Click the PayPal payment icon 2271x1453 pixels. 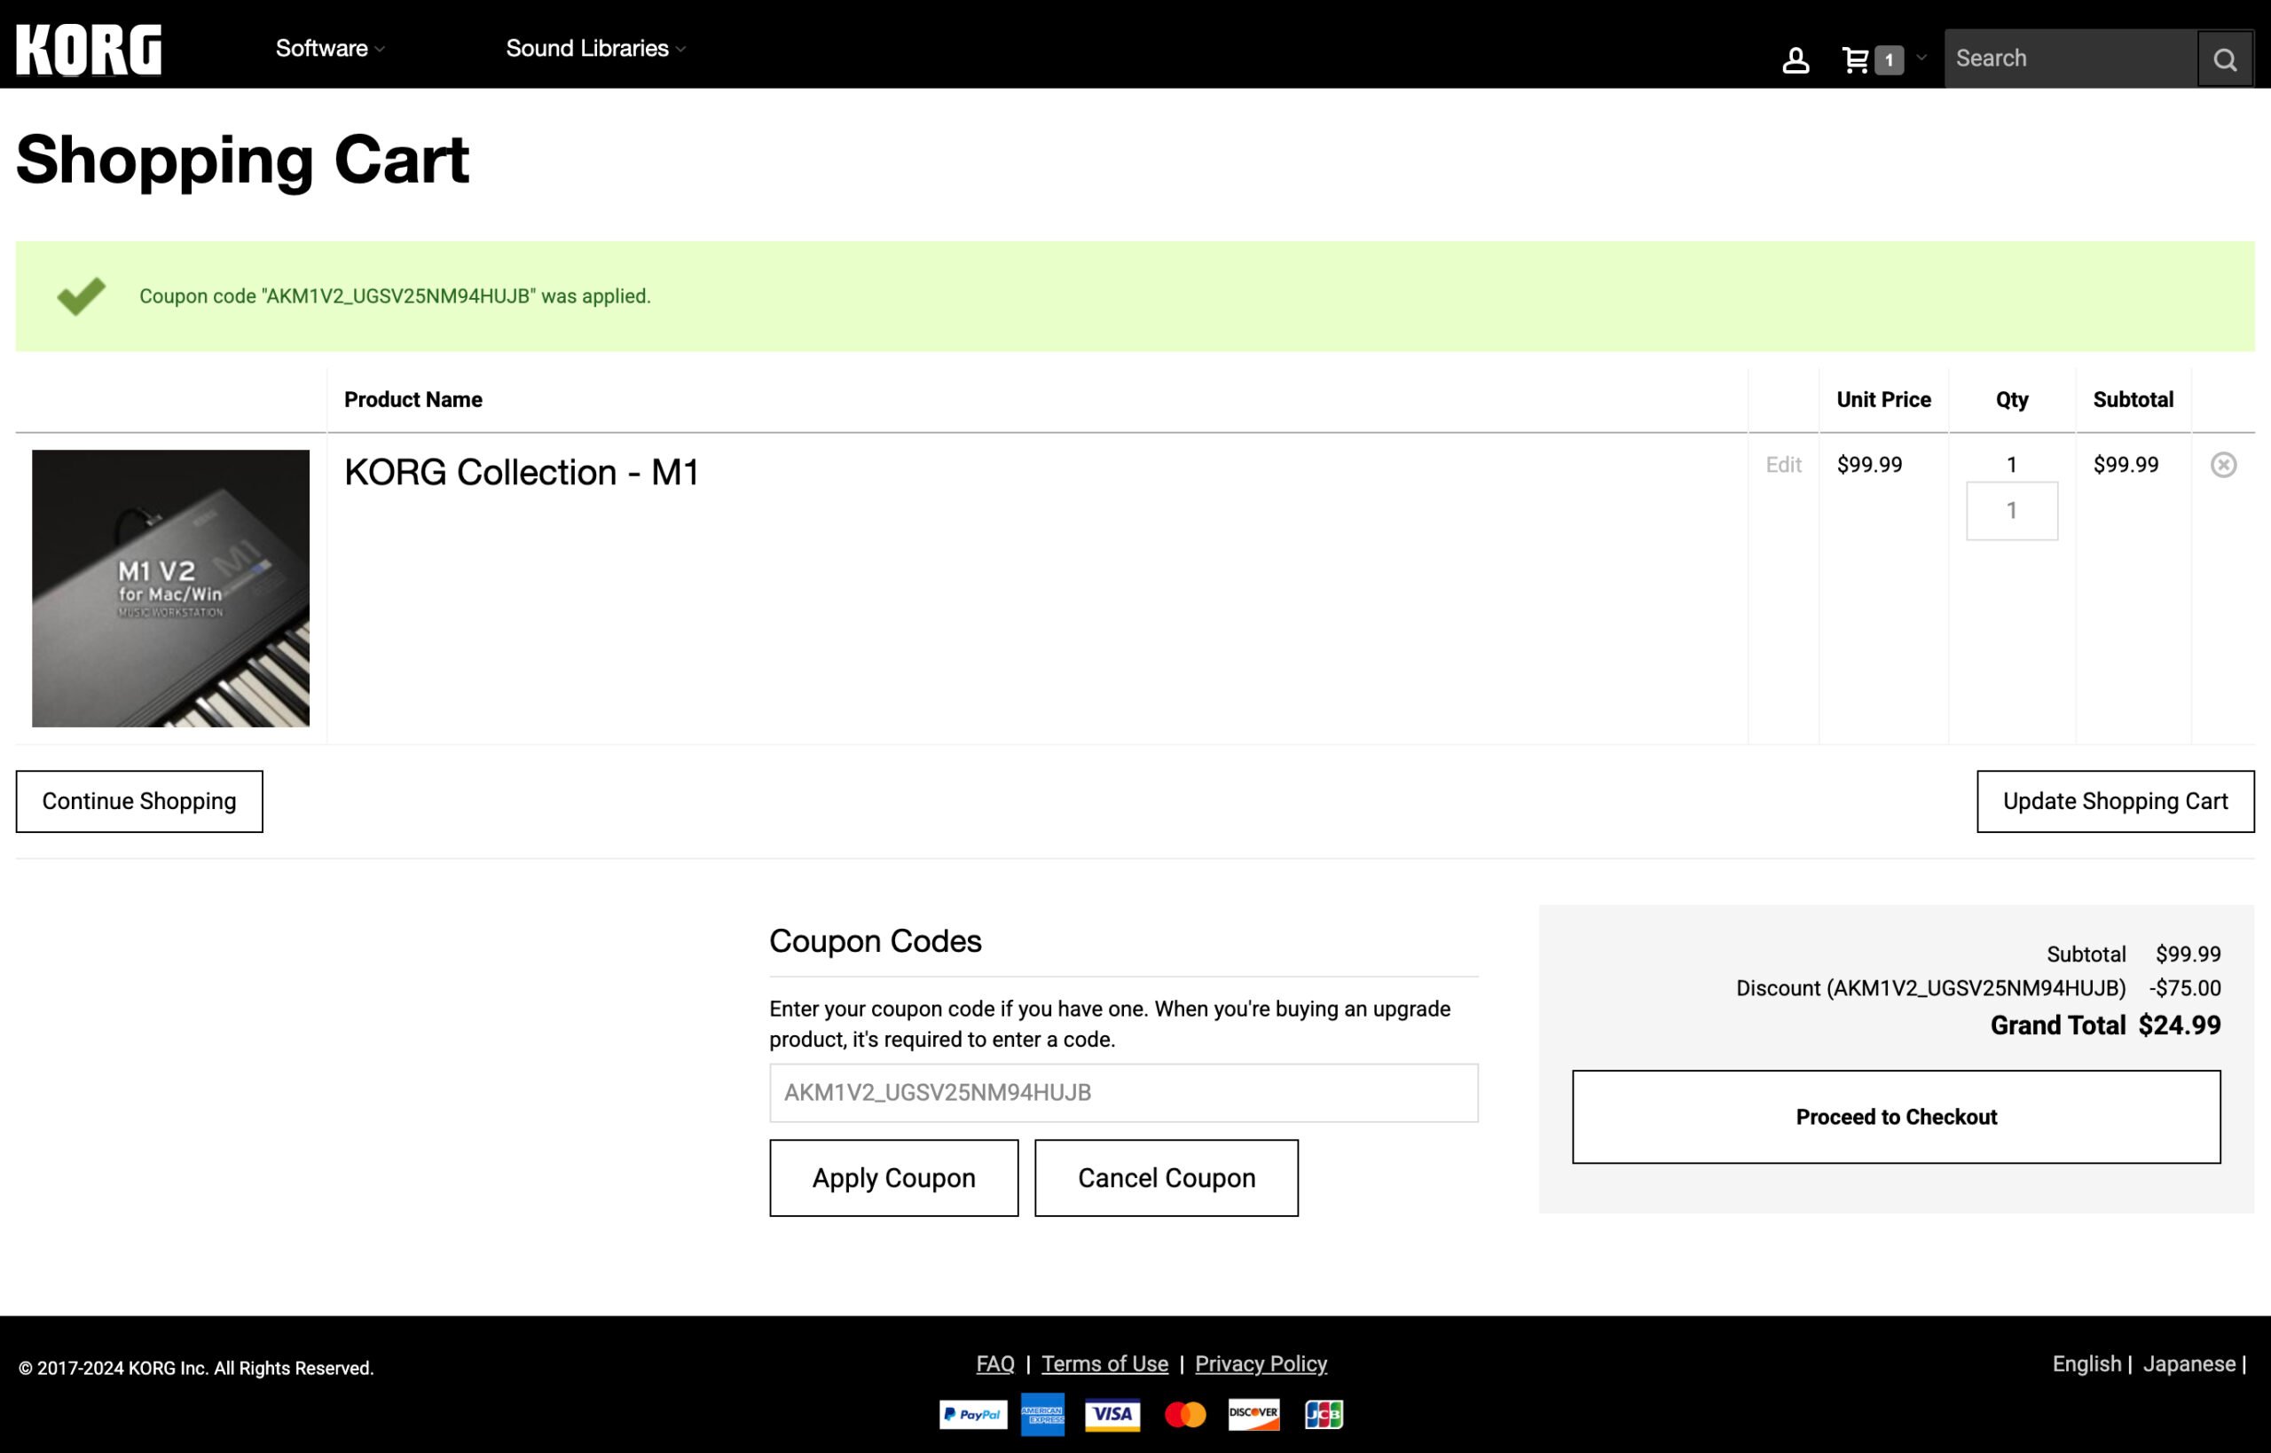974,1414
